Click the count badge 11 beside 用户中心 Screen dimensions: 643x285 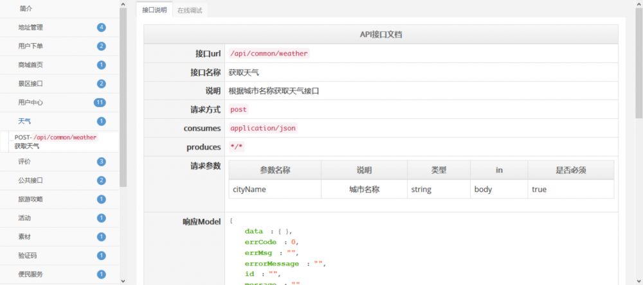click(100, 103)
